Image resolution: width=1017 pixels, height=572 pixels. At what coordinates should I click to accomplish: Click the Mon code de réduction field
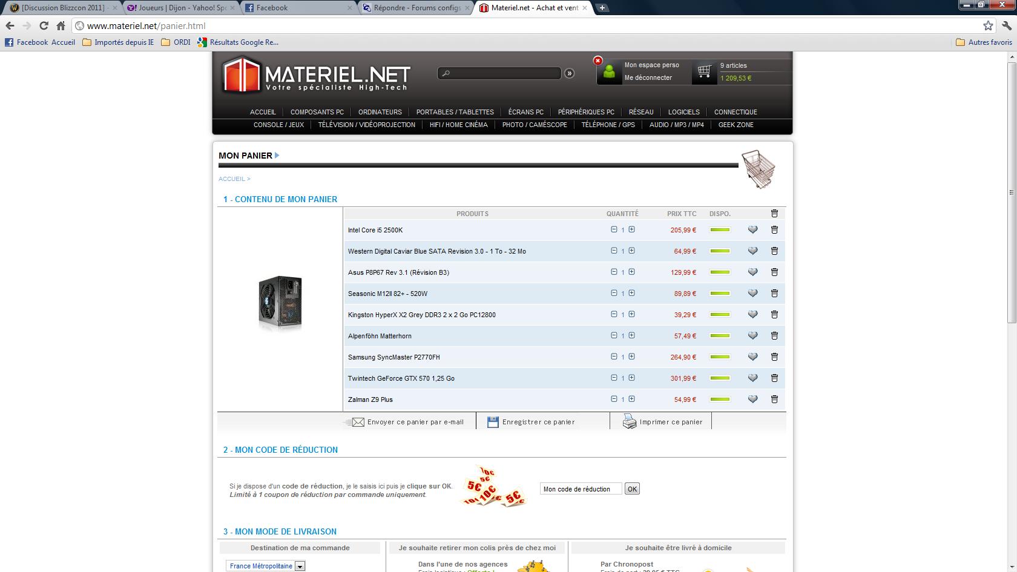[580, 489]
